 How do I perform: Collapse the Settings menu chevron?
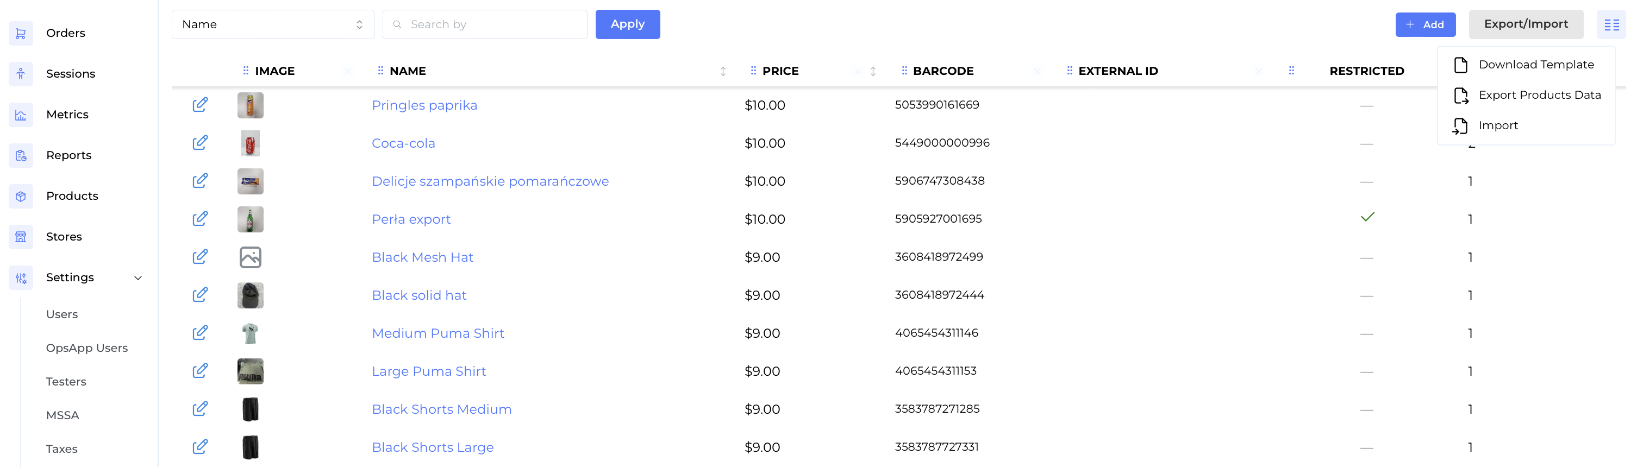[138, 278]
